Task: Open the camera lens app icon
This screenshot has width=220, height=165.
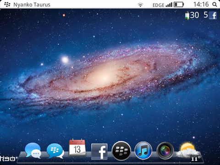Action: coord(165,151)
